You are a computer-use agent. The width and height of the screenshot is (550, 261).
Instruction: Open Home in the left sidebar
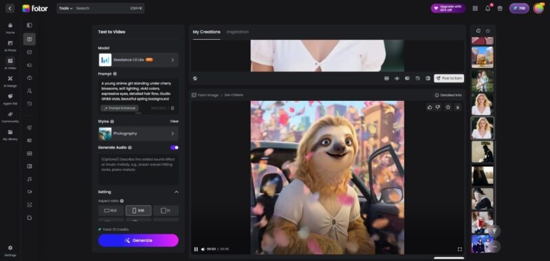point(10,28)
